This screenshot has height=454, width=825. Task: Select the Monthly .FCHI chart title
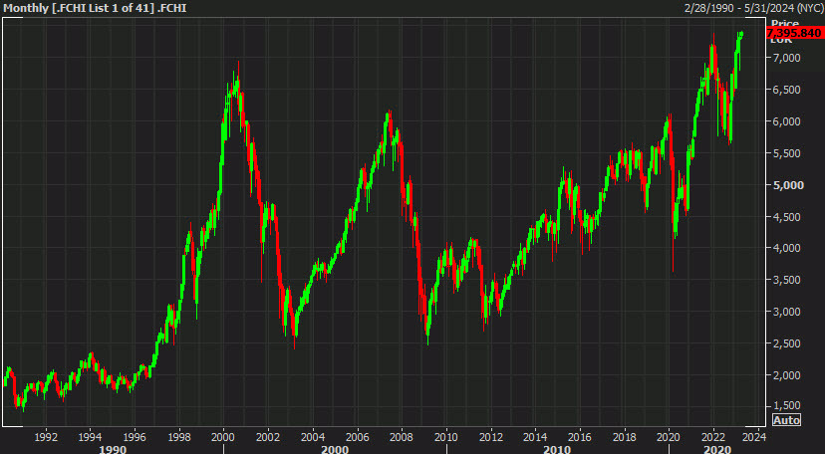click(x=96, y=8)
